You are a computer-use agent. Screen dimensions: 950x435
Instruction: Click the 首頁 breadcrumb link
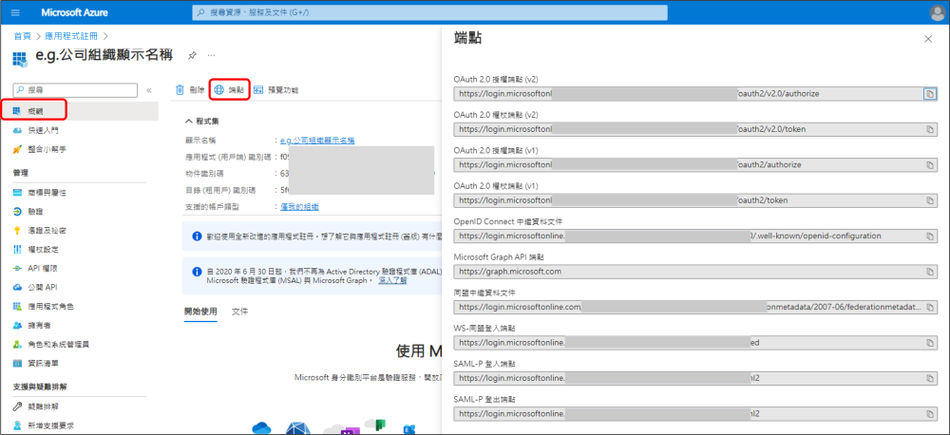coord(23,36)
